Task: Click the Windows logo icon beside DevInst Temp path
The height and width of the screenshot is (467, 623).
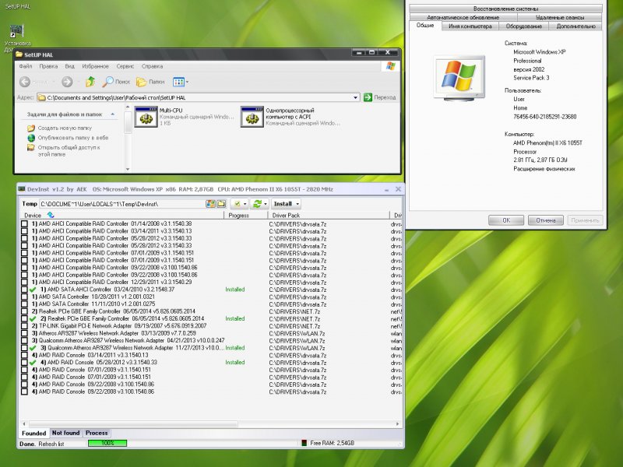Action: [x=210, y=204]
